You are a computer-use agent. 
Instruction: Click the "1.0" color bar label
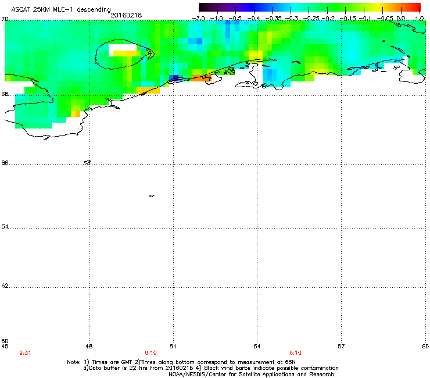[x=420, y=19]
